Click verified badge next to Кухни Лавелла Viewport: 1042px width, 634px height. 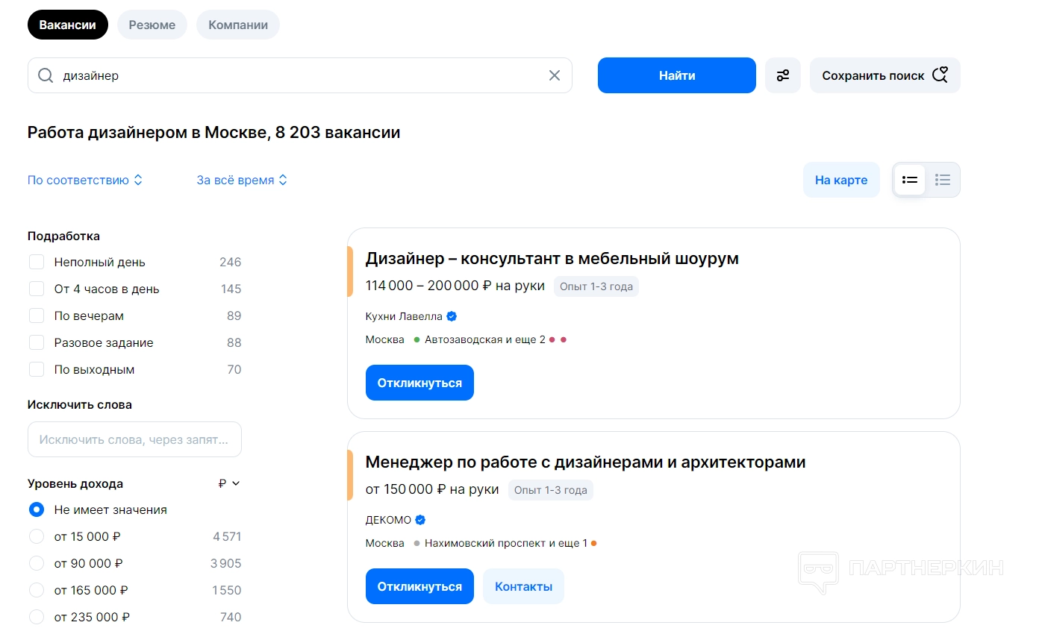pyautogui.click(x=452, y=316)
